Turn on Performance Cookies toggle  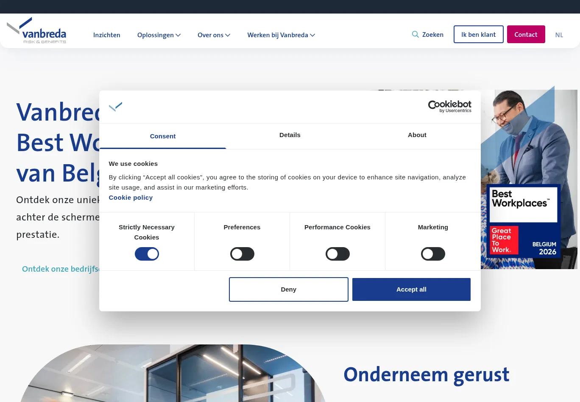(x=337, y=254)
